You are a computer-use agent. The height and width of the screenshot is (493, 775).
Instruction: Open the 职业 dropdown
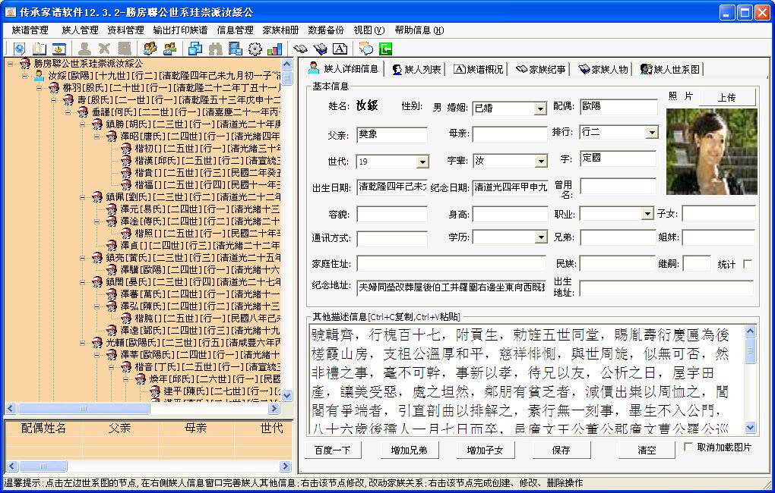[x=647, y=214]
